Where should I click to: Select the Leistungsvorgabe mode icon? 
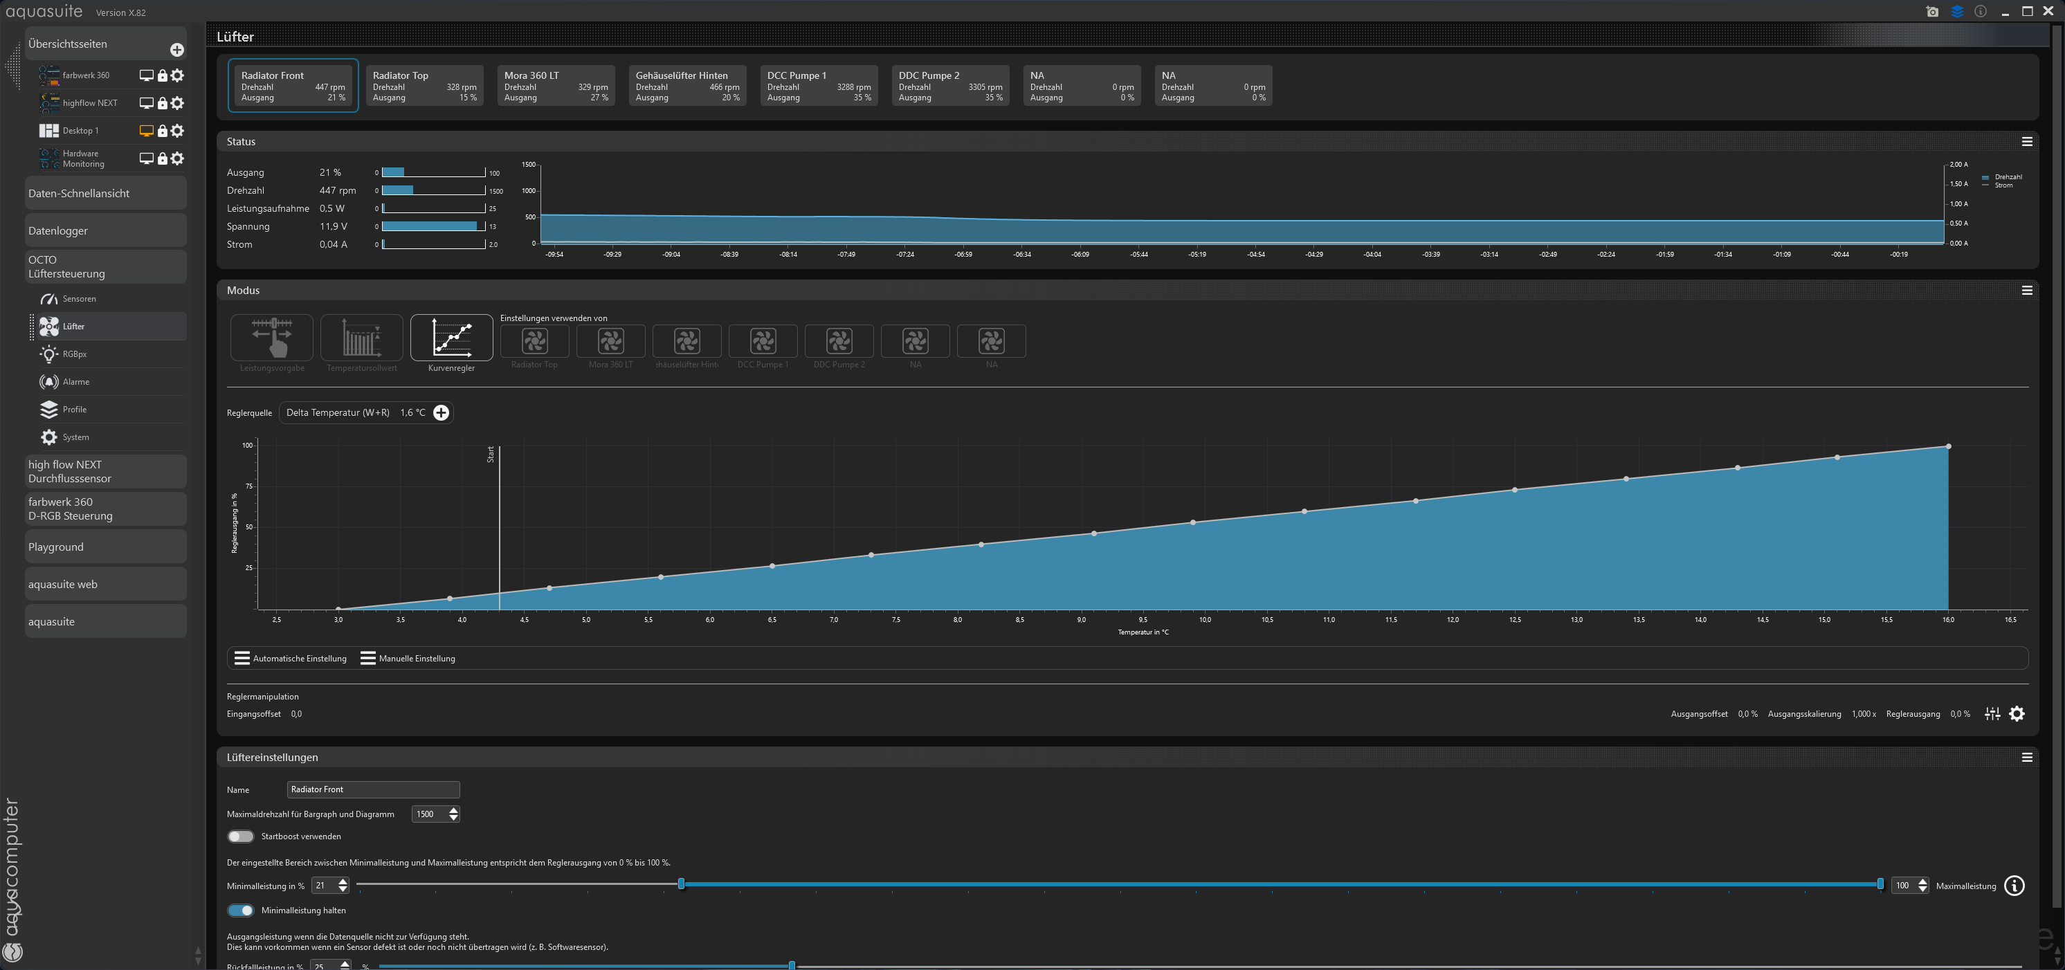[272, 338]
